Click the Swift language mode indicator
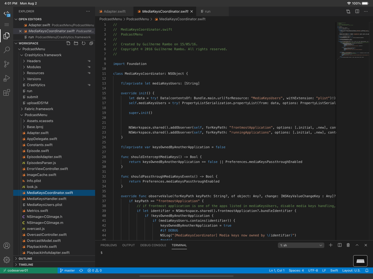 [334, 270]
